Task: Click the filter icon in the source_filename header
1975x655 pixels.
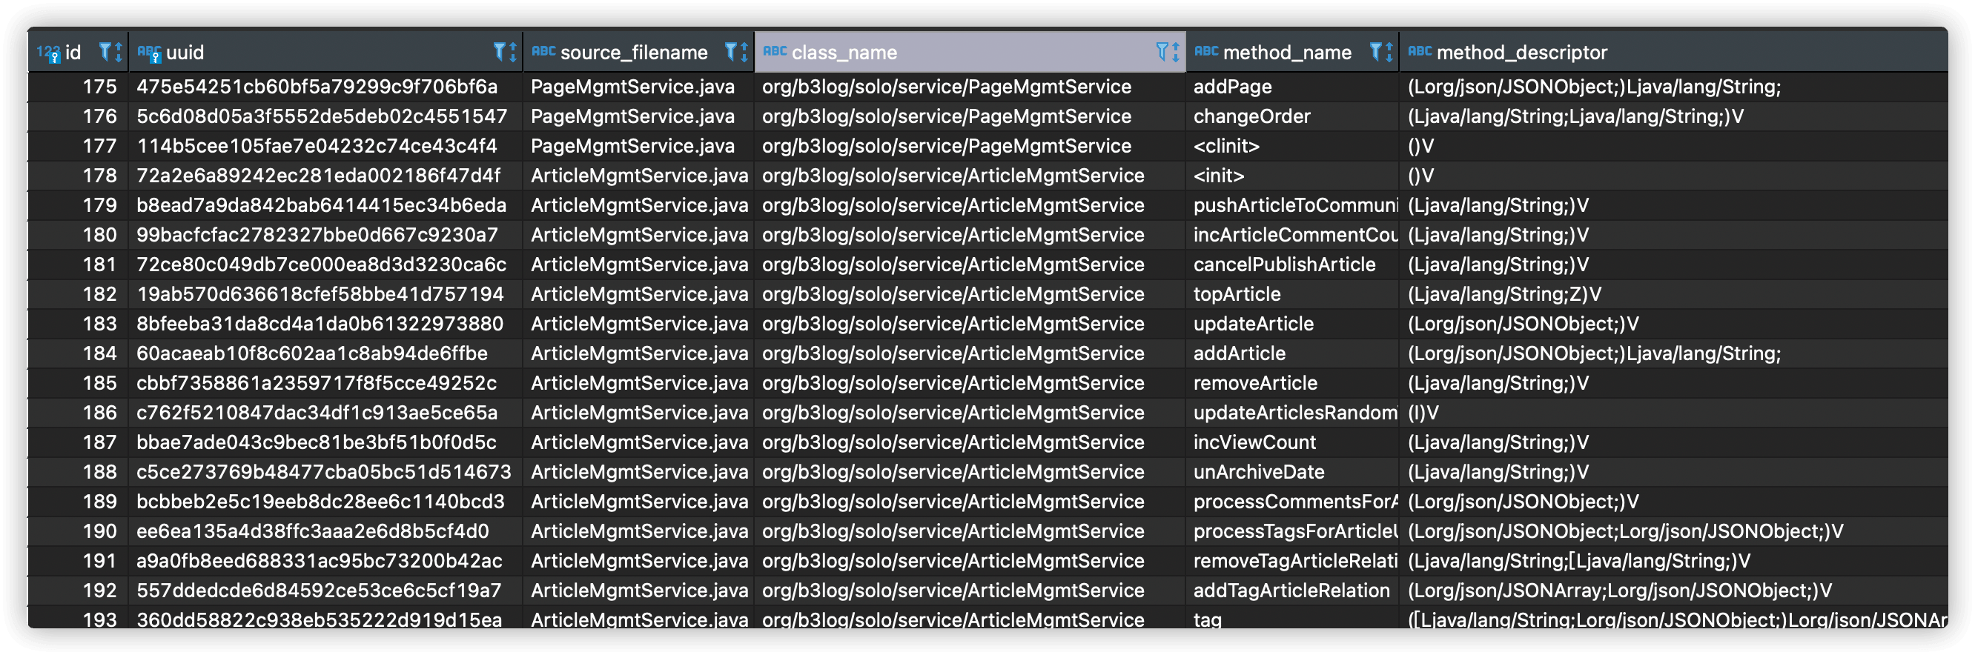Action: point(731,52)
